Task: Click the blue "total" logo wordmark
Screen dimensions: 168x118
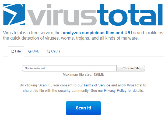Action: coord(130,15)
